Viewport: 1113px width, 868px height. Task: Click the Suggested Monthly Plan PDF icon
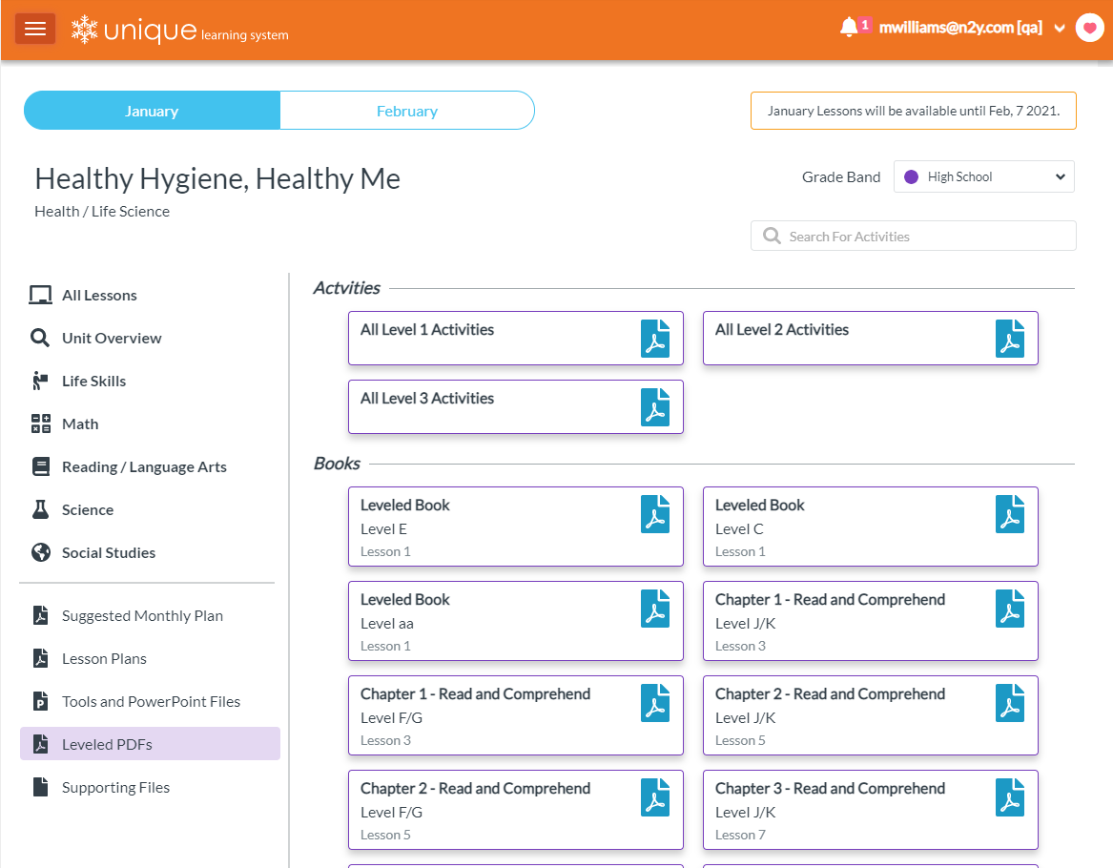click(40, 615)
